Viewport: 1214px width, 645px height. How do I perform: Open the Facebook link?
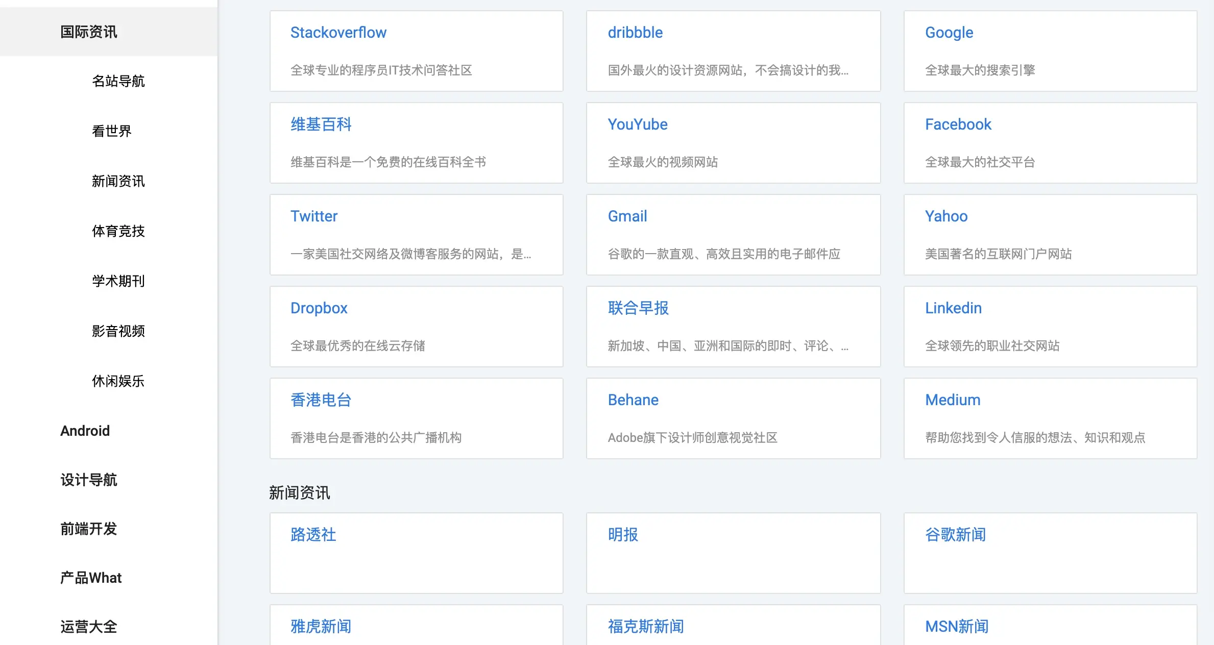pos(958,125)
